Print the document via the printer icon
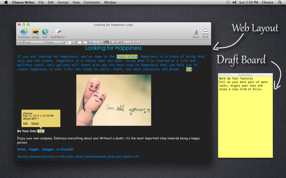 click(205, 33)
